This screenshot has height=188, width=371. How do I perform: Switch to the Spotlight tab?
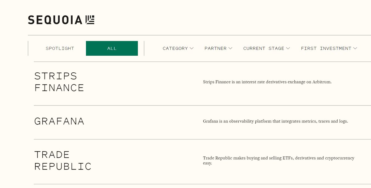pos(60,49)
